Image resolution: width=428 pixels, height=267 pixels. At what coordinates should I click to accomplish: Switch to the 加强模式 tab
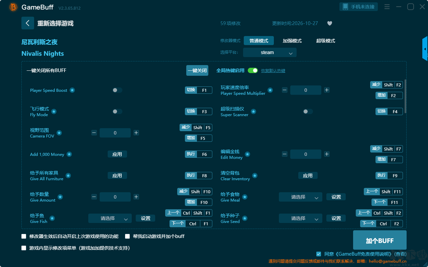click(x=292, y=41)
